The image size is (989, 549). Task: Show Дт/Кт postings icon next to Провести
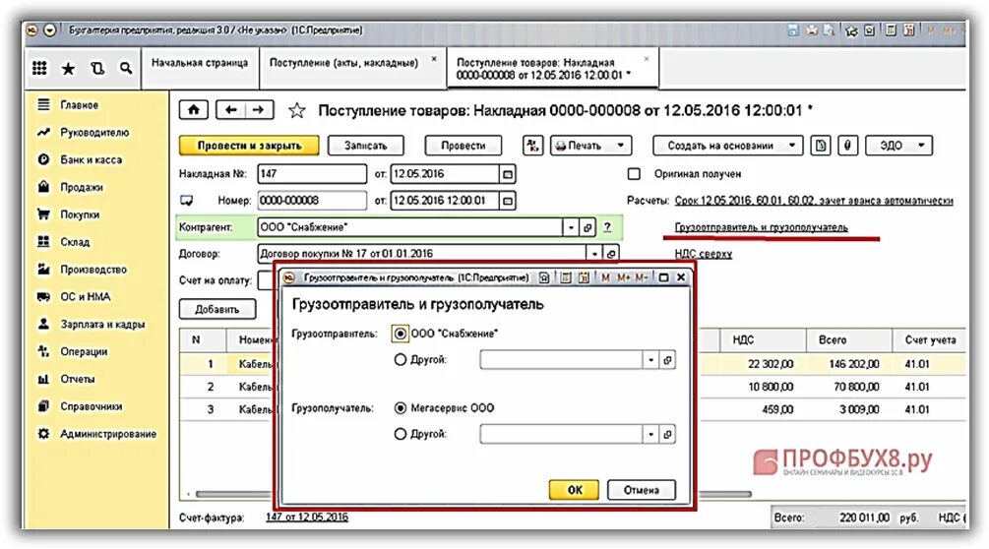pos(533,146)
